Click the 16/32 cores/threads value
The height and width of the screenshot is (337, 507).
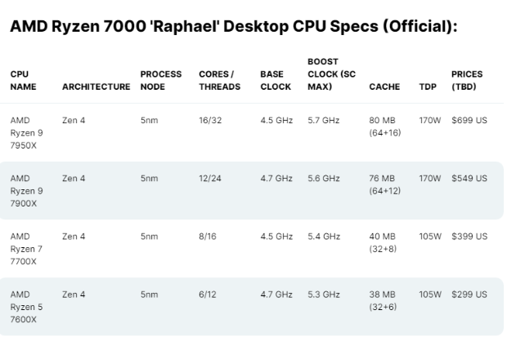pyautogui.click(x=210, y=120)
